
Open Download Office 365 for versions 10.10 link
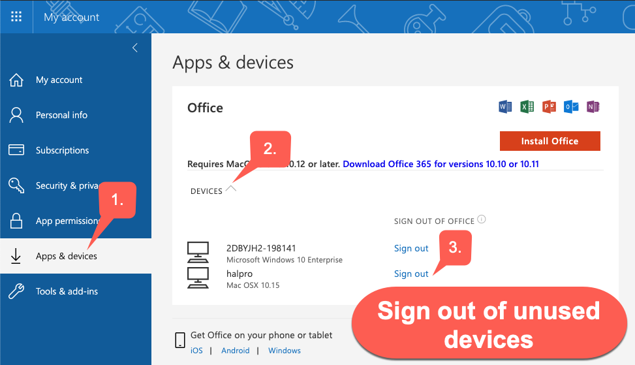point(441,164)
